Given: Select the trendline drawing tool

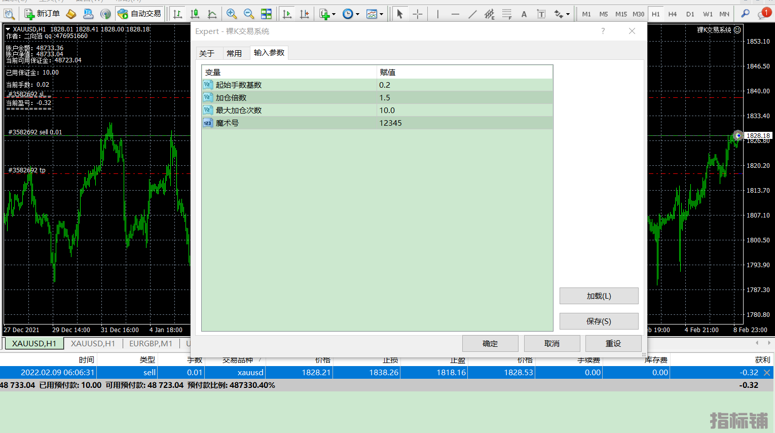Looking at the screenshot, I should click(x=472, y=14).
